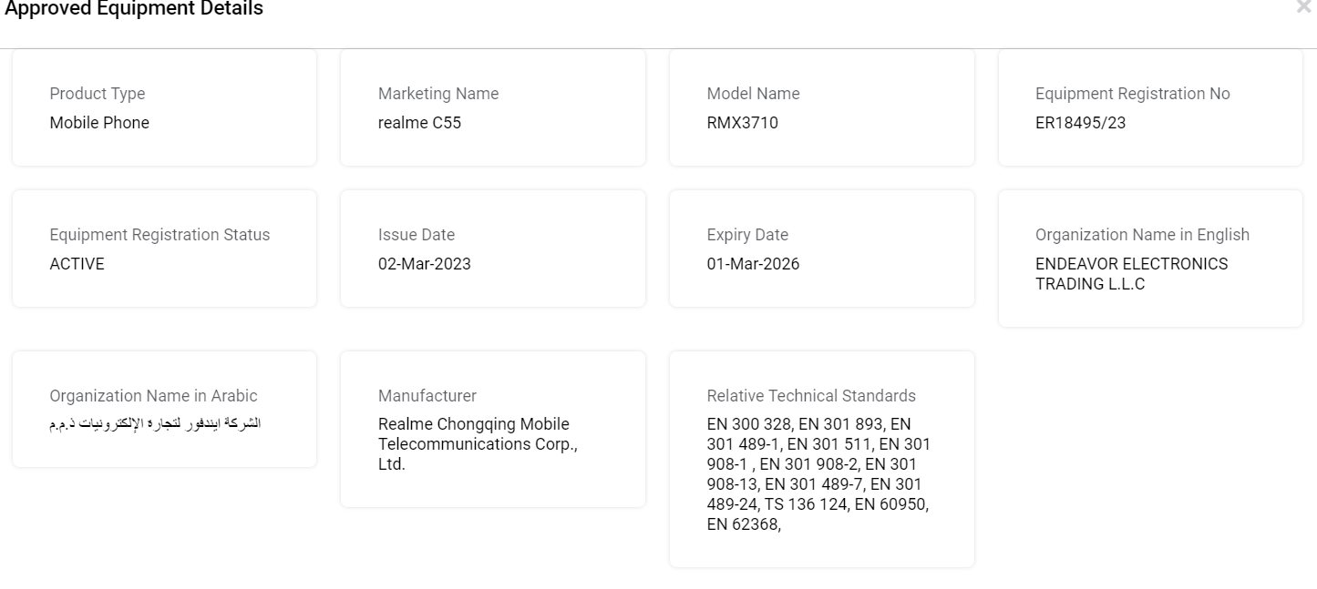Click the ACTIVE registration status value
This screenshot has height=589, width=1317.
[x=77, y=264]
